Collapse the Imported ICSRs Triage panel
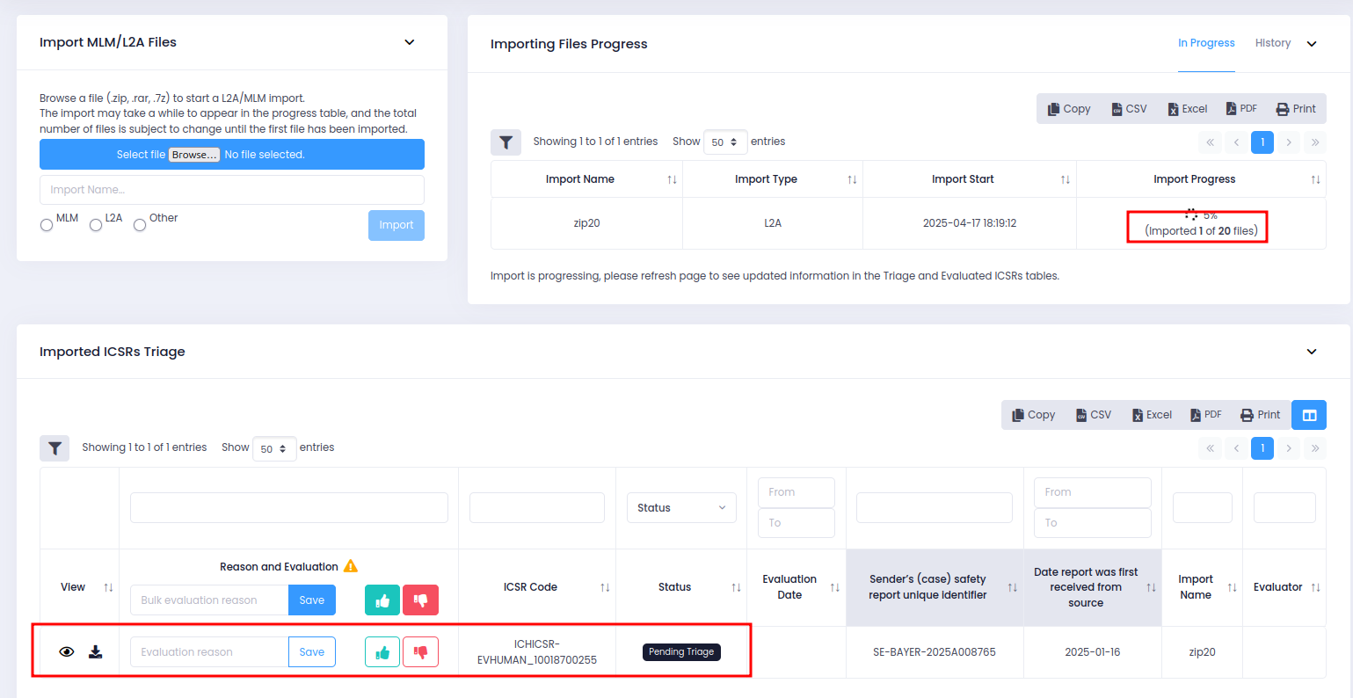Image resolution: width=1353 pixels, height=698 pixels. pos(1312,352)
